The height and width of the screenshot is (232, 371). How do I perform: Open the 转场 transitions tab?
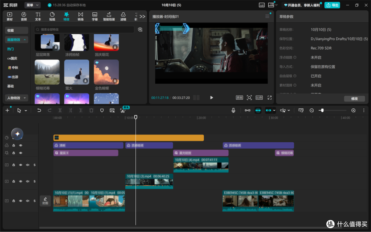click(81, 16)
